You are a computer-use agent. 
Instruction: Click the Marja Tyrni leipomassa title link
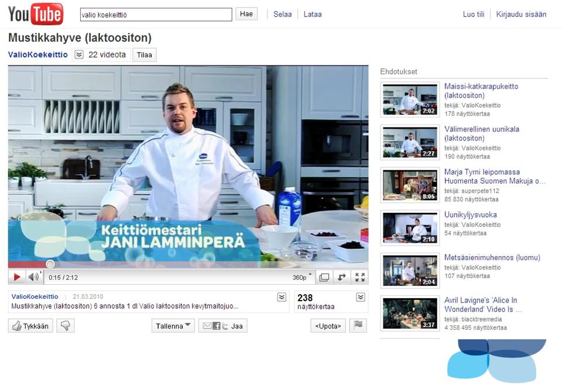point(495,177)
